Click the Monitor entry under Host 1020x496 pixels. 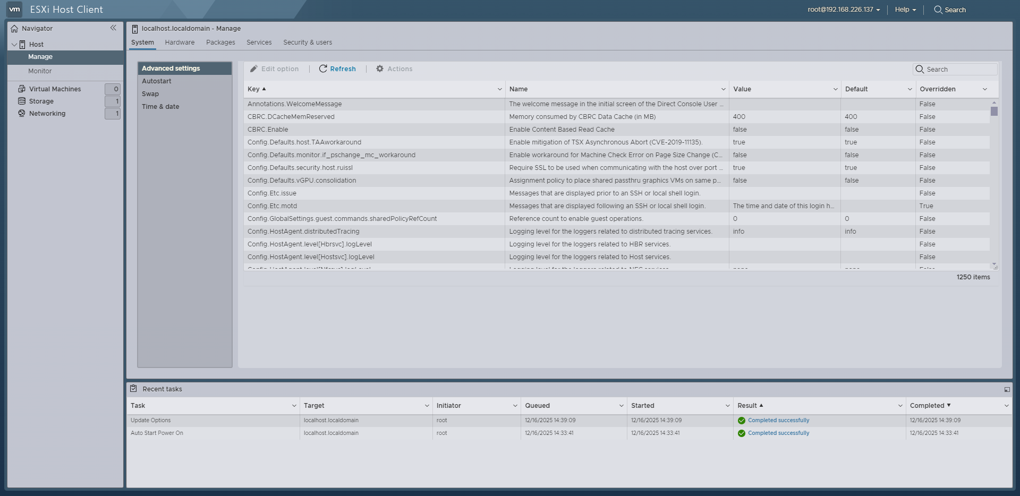coord(40,71)
